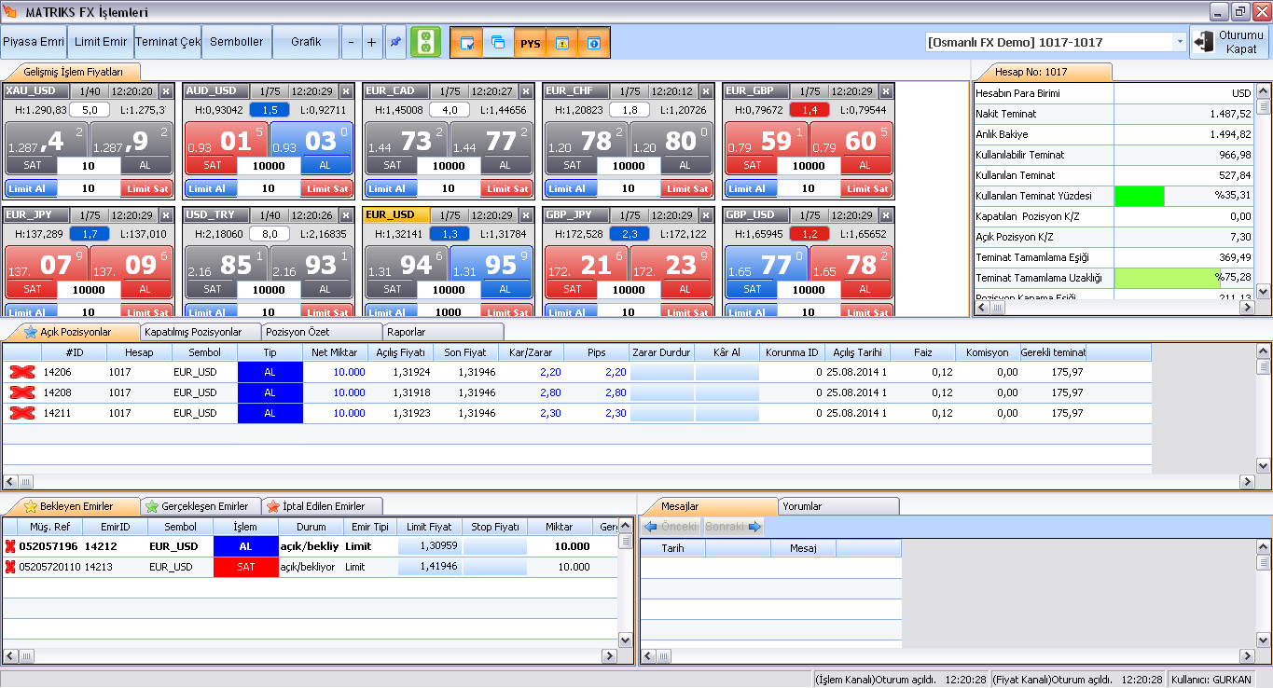This screenshot has height=688, width=1273.
Task: Close the EUR_USD price tile
Action: click(526, 215)
